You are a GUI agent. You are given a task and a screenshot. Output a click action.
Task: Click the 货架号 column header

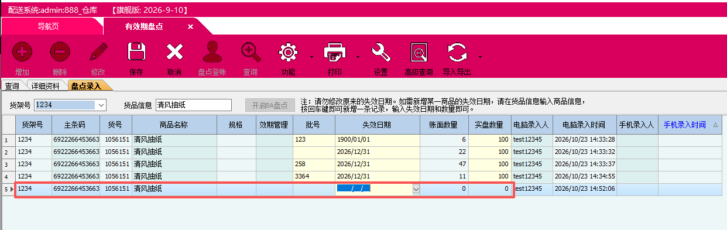33,125
